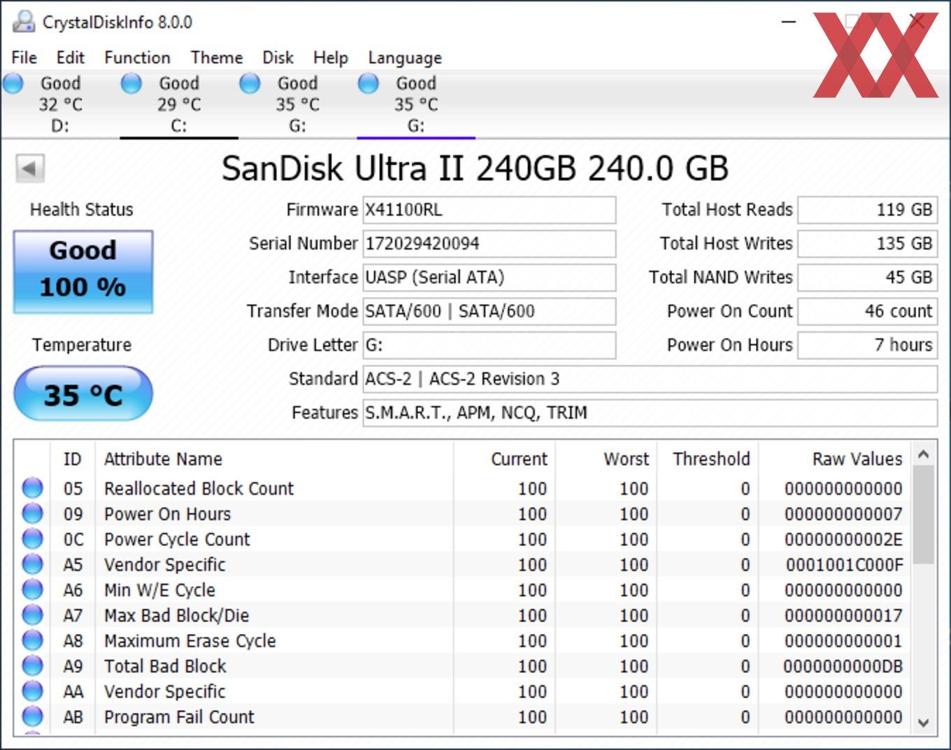Screen dimensions: 951x750
Task: Click the Interface field UASP (Serial ATA)
Action: [x=489, y=277]
